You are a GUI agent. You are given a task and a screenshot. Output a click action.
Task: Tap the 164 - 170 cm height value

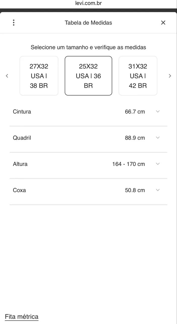click(x=129, y=164)
